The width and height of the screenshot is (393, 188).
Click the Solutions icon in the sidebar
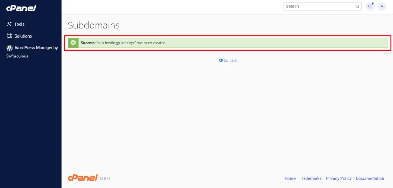tap(9, 36)
